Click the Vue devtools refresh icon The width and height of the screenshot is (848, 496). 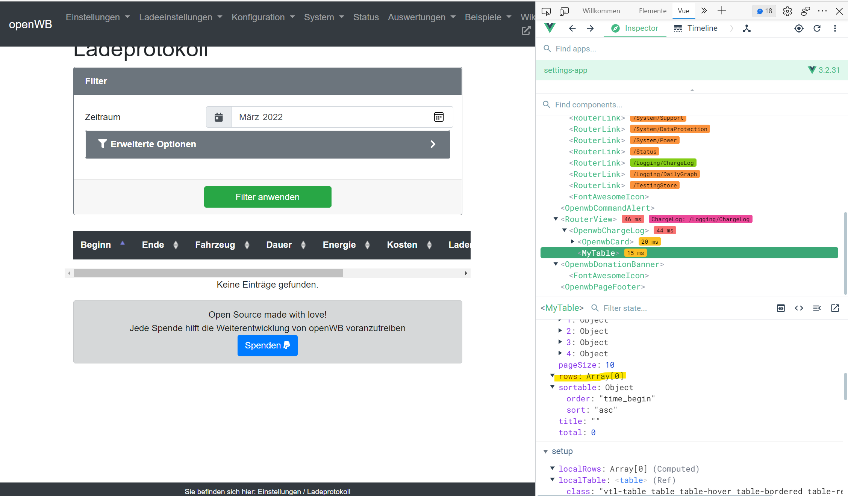(x=817, y=29)
